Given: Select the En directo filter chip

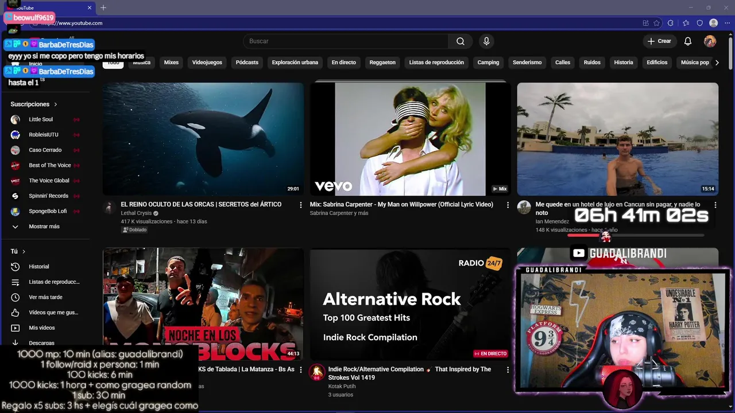Looking at the screenshot, I should 343,63.
